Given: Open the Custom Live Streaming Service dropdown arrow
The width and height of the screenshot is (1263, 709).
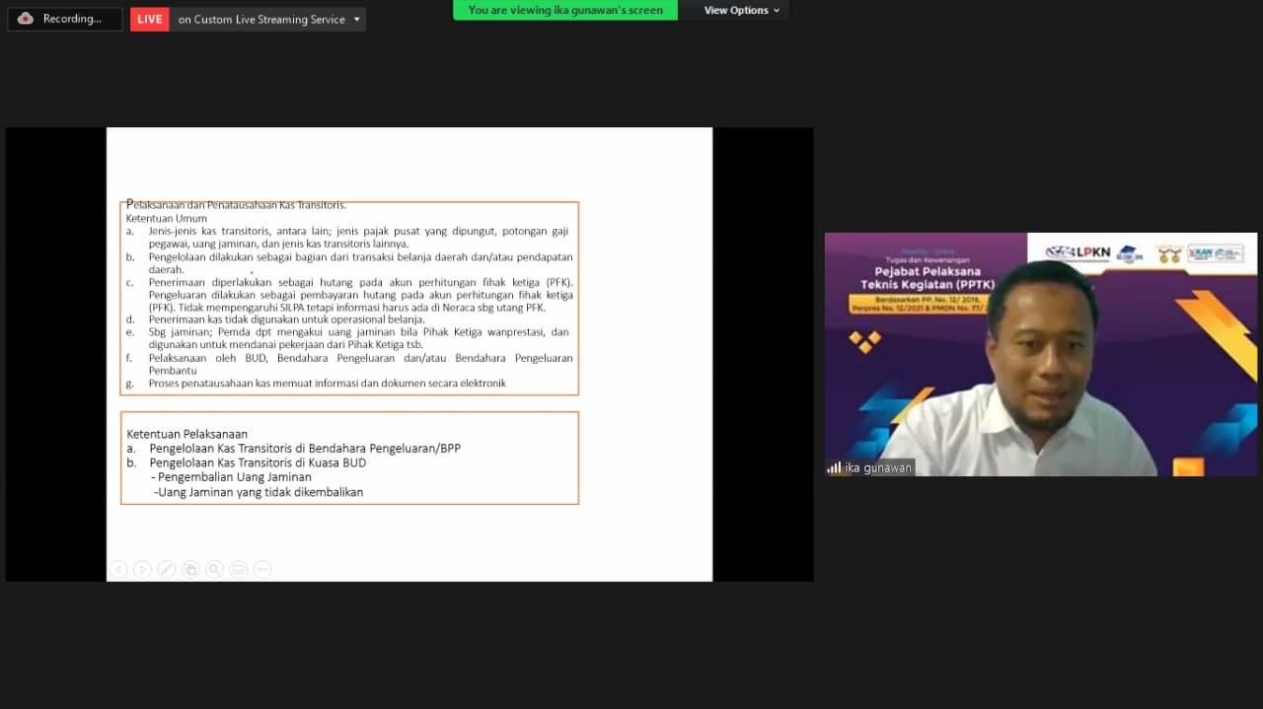Looking at the screenshot, I should [356, 19].
